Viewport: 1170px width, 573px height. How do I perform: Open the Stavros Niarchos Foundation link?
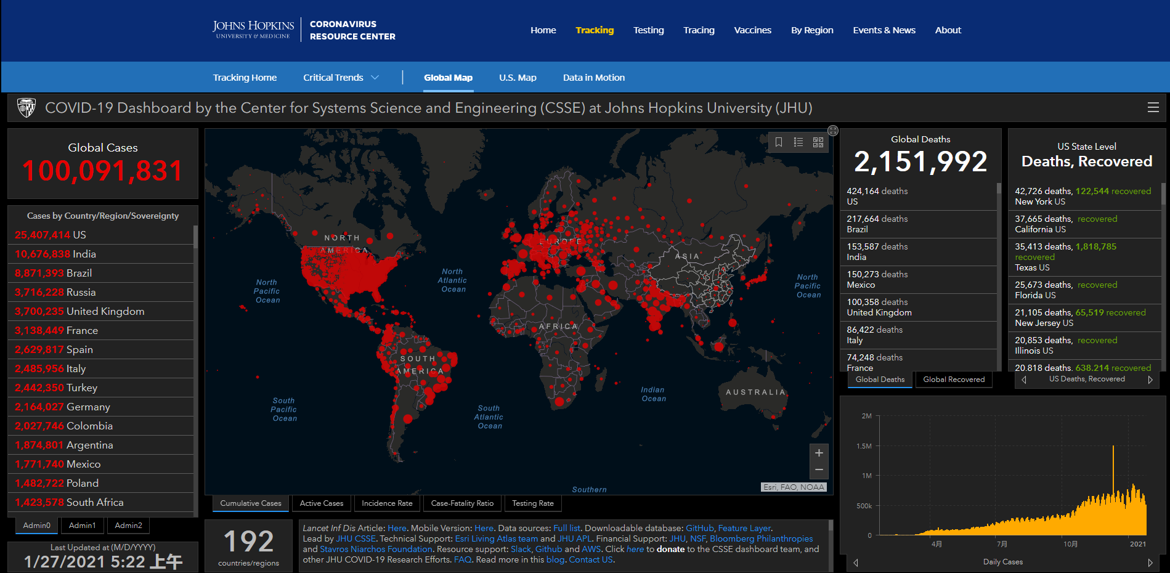pyautogui.click(x=376, y=549)
